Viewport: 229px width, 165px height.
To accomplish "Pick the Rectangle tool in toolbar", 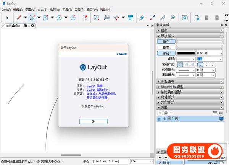I will click(x=46, y=17).
